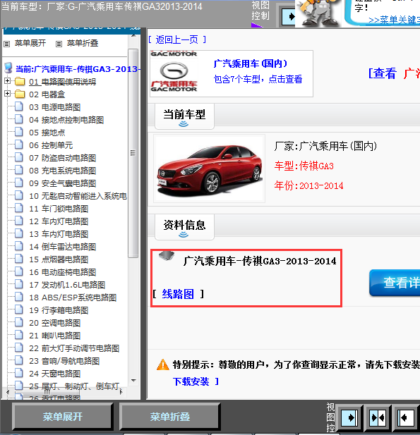Image resolution: width=420 pixels, height=435 pixels.
Task: Click the 资料信息 tab header
Action: click(x=184, y=227)
